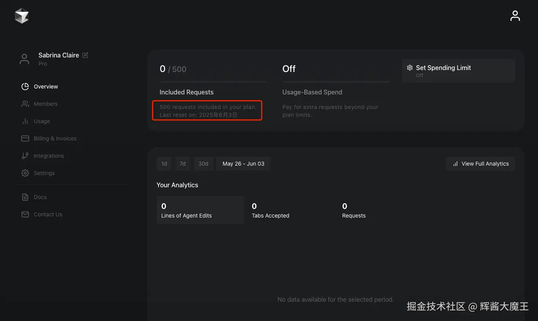
Task: Click the Members people icon
Action: tap(25, 104)
